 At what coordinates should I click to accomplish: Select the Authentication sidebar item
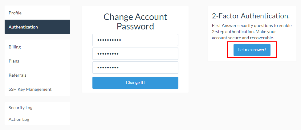23,27
